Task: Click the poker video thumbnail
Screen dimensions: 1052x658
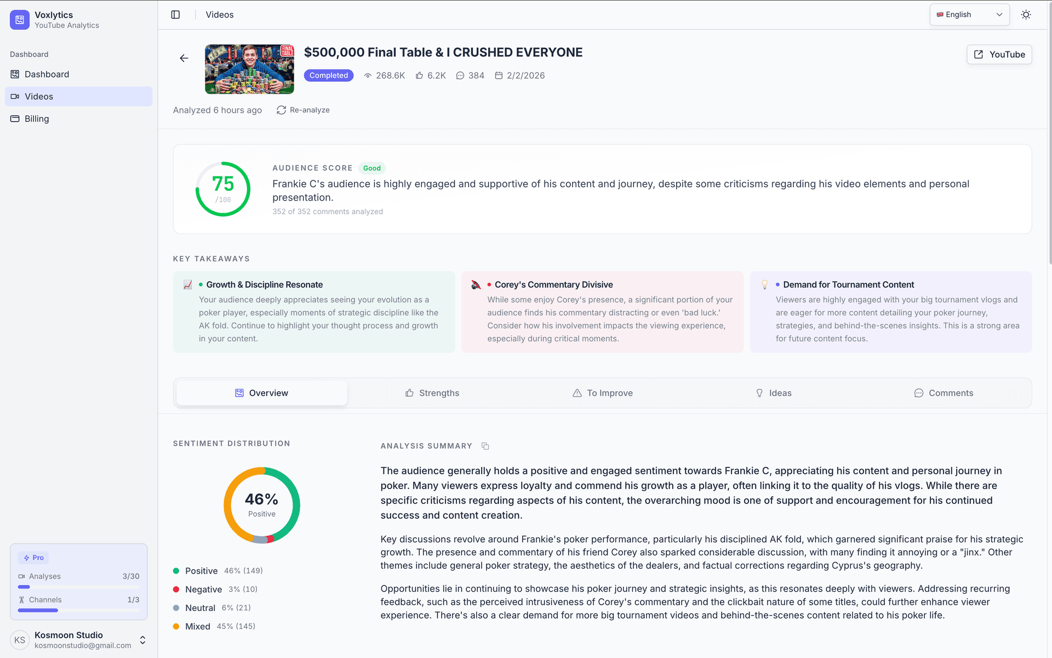Action: 249,69
